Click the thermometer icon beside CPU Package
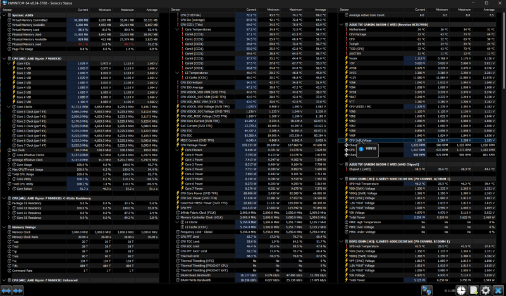The height and width of the screenshot is (296, 506). tap(347, 34)
